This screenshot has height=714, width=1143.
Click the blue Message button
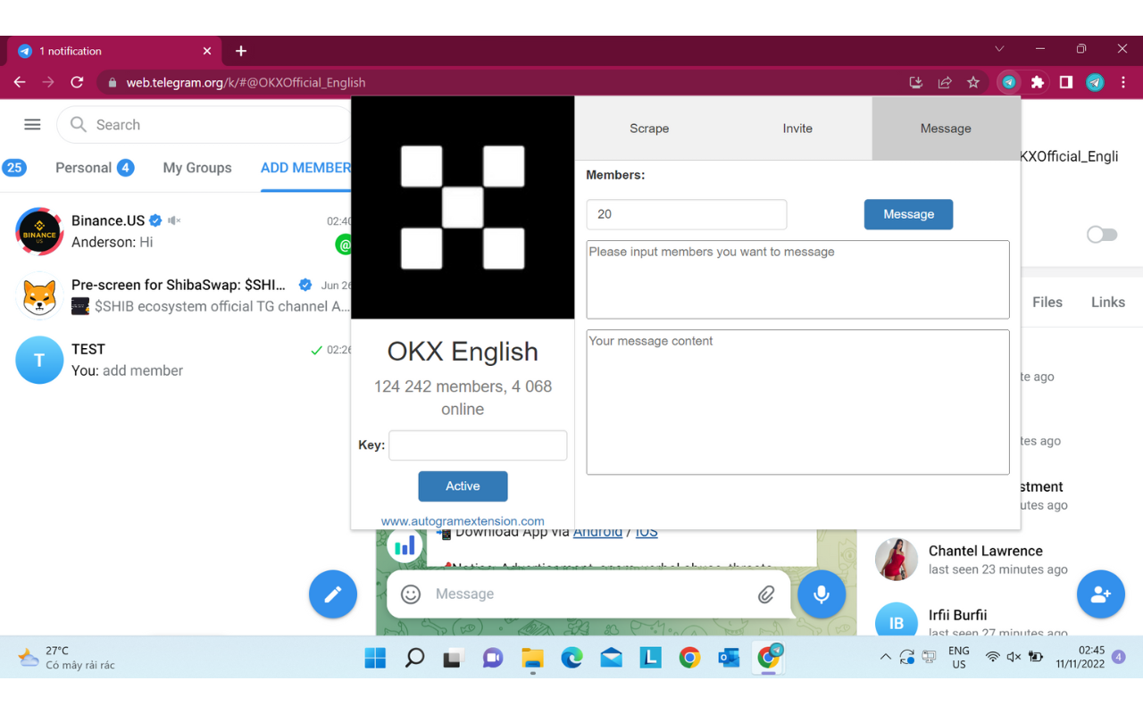pos(908,214)
